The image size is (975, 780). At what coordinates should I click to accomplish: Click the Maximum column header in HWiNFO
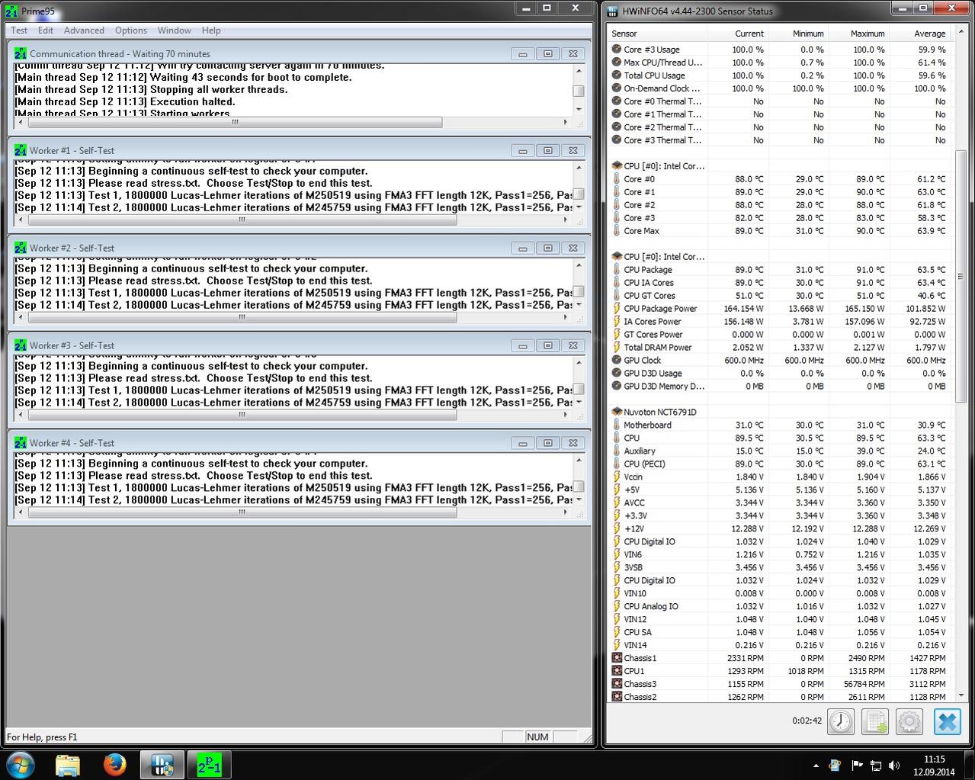[x=858, y=34]
